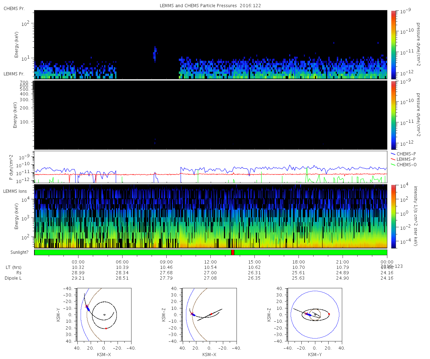Click the 03:00 time axis label
The width and height of the screenshot is (430, 359).
click(x=78, y=262)
